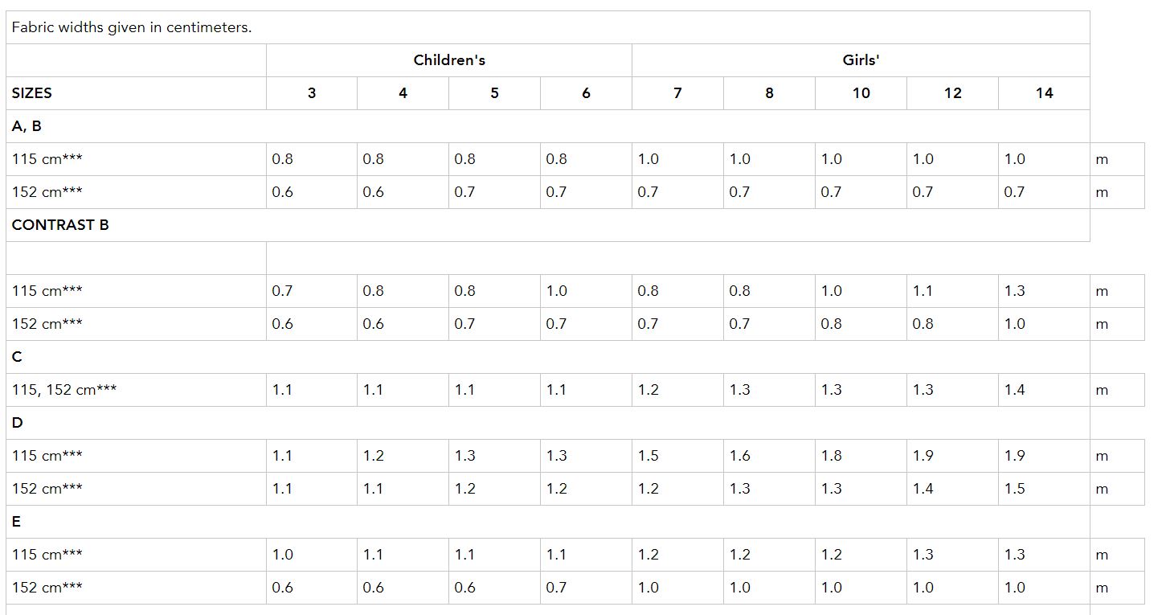
Task: Select the 115, 152 cm*** row label
Action: [x=64, y=390]
